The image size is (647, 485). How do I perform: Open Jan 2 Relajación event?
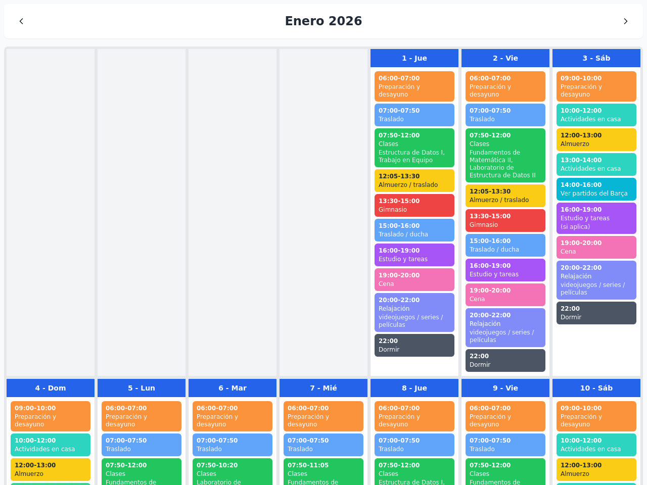tap(505, 327)
